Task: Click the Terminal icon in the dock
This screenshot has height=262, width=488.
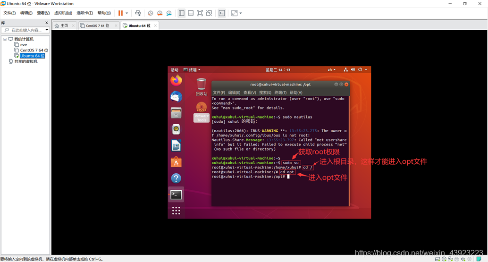Action: tap(176, 194)
